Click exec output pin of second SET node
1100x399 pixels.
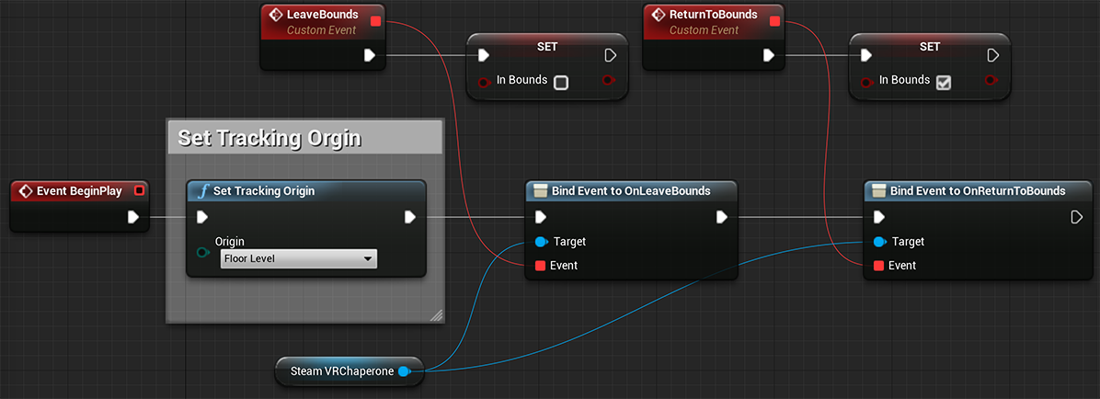coord(992,54)
